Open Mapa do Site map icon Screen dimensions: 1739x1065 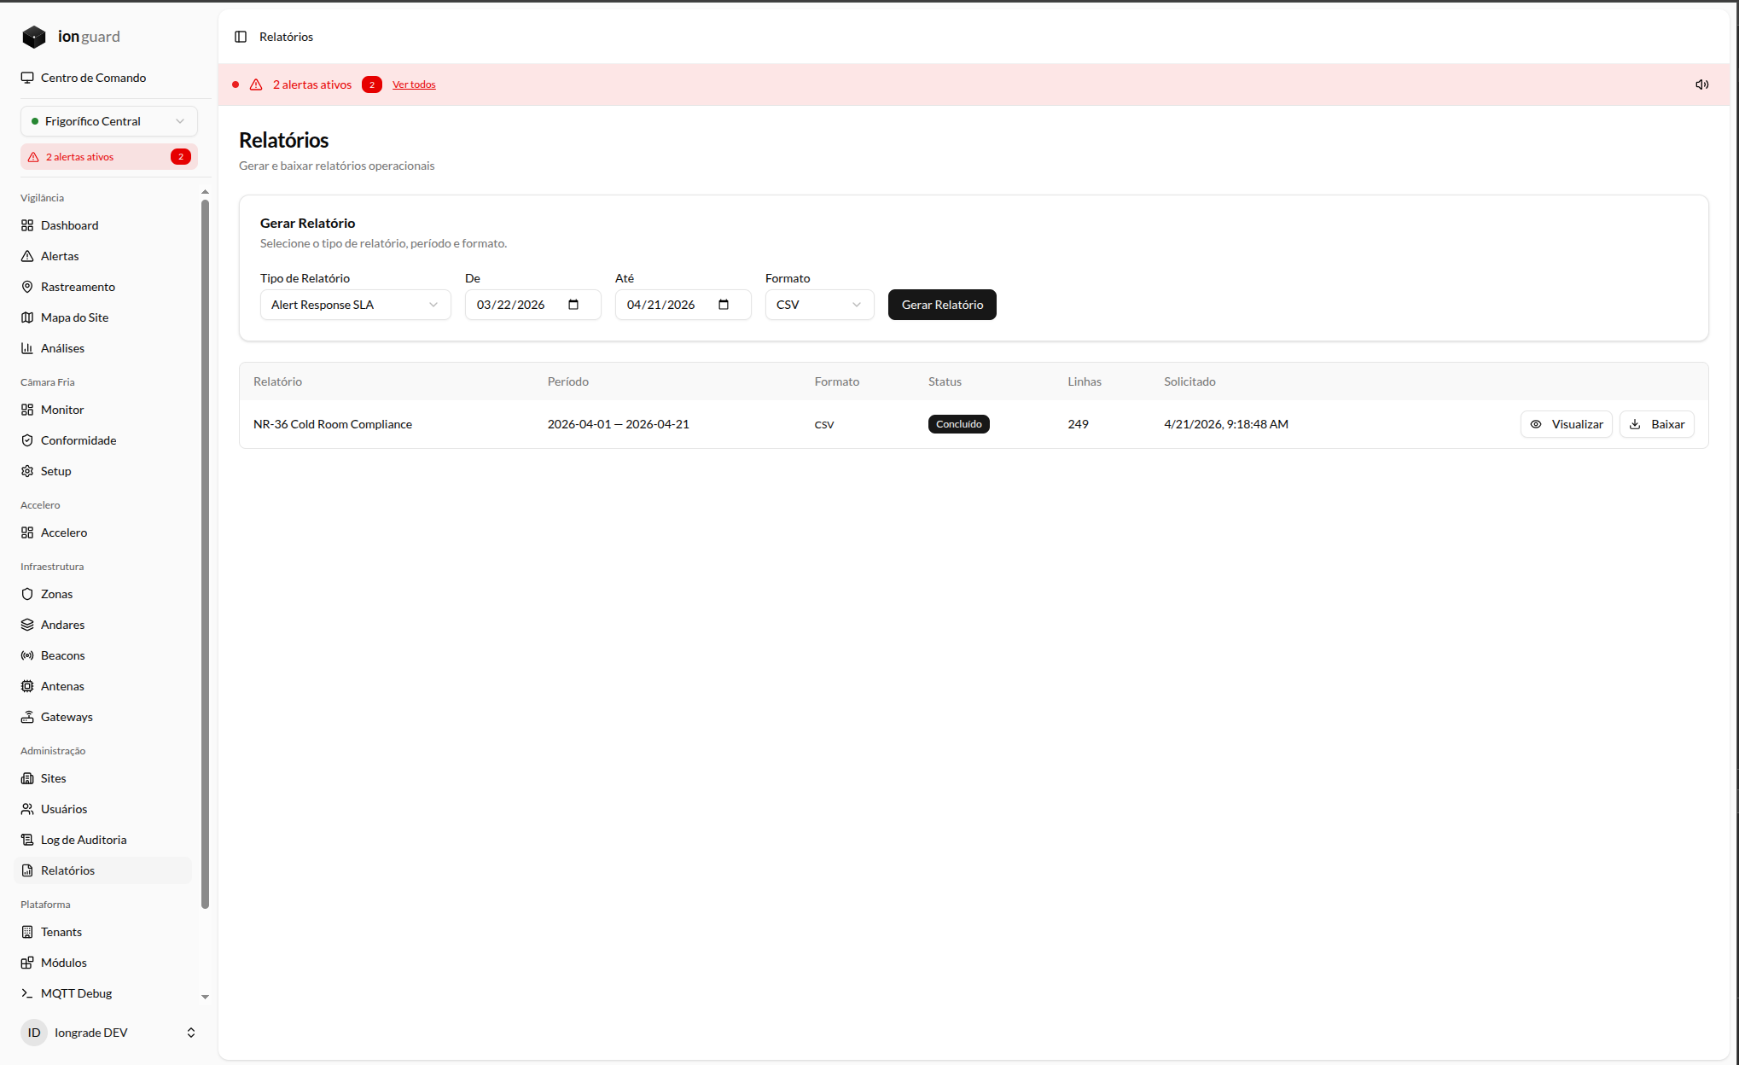point(27,317)
